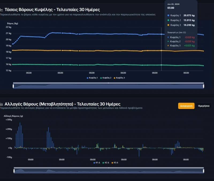This screenshot has width=214, height=181.
Task: Toggle Κυψέλη 1 series visibility in legend
Action: [94, 78]
